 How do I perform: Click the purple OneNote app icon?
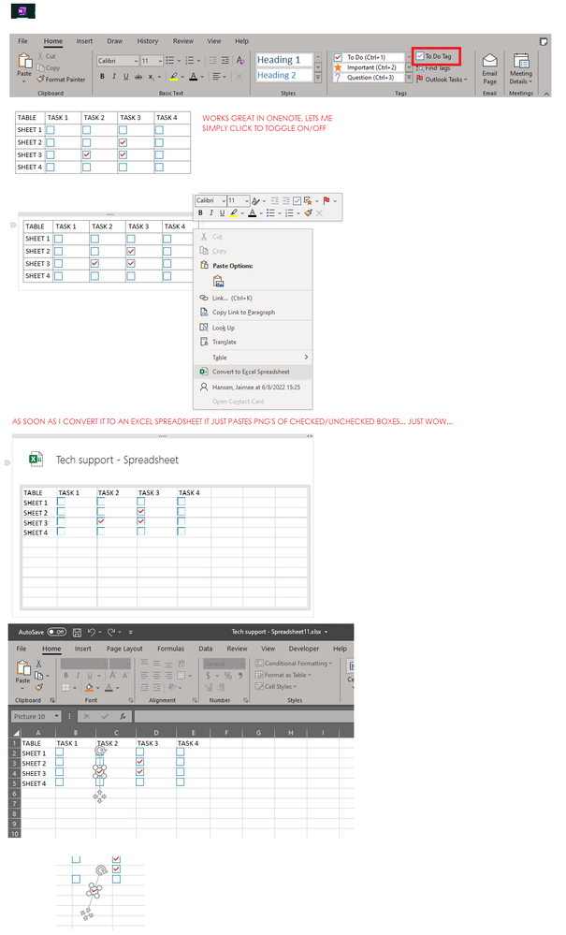tap(23, 10)
